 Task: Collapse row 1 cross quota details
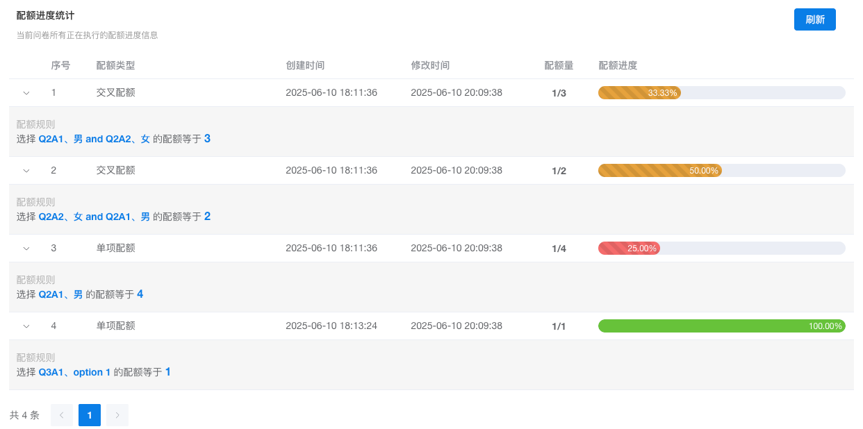[x=26, y=93]
